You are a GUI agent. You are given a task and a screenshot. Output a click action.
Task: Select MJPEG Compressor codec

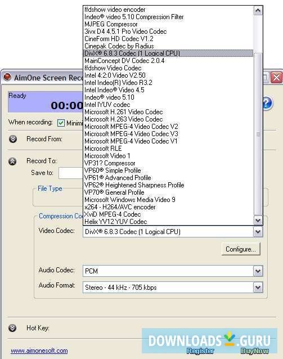click(x=168, y=24)
